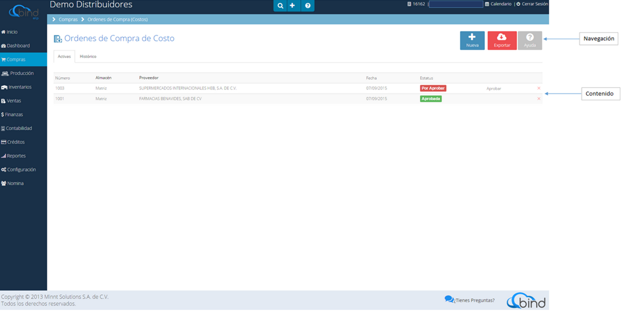
Task: Click the Estatus column header
Action: tap(426, 78)
